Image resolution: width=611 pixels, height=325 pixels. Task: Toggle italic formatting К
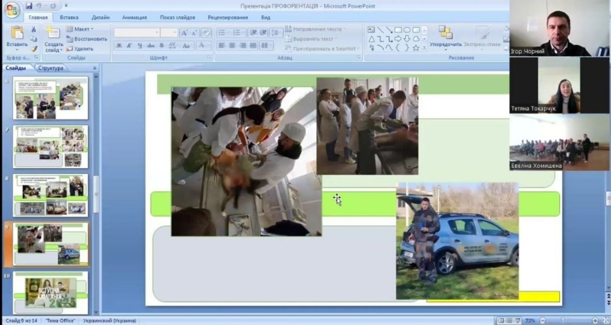(x=129, y=45)
